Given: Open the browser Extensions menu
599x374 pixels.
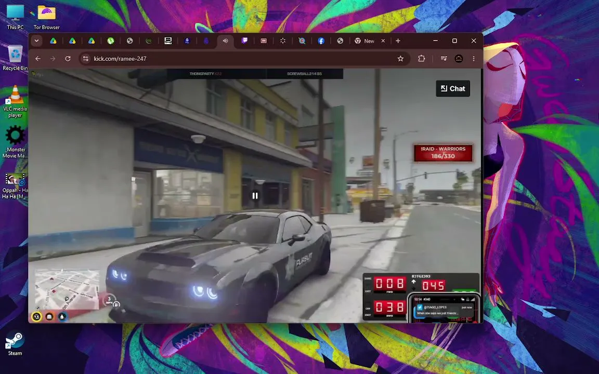Looking at the screenshot, I should pos(421,58).
